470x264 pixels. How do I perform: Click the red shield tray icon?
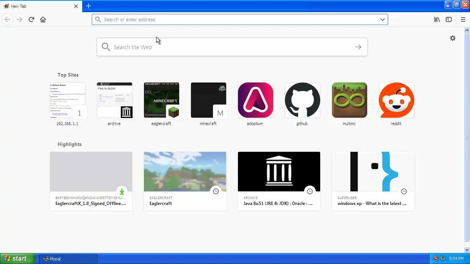pos(436,258)
